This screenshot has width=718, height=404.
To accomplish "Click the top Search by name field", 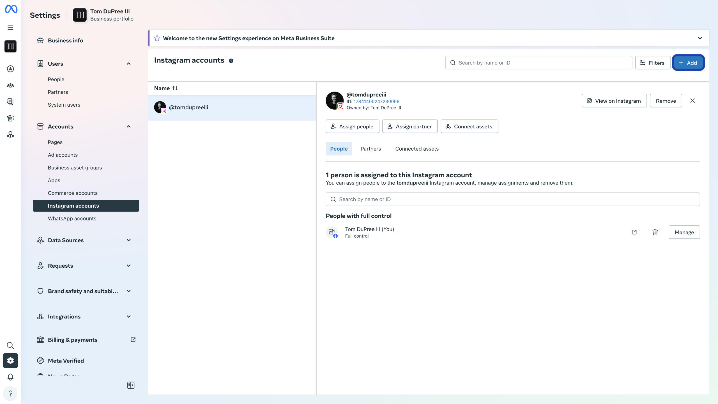I will tap(538, 63).
